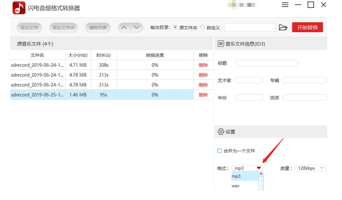Enable 合并为一个文件 checkbox
342x200 pixels.
pos(219,151)
